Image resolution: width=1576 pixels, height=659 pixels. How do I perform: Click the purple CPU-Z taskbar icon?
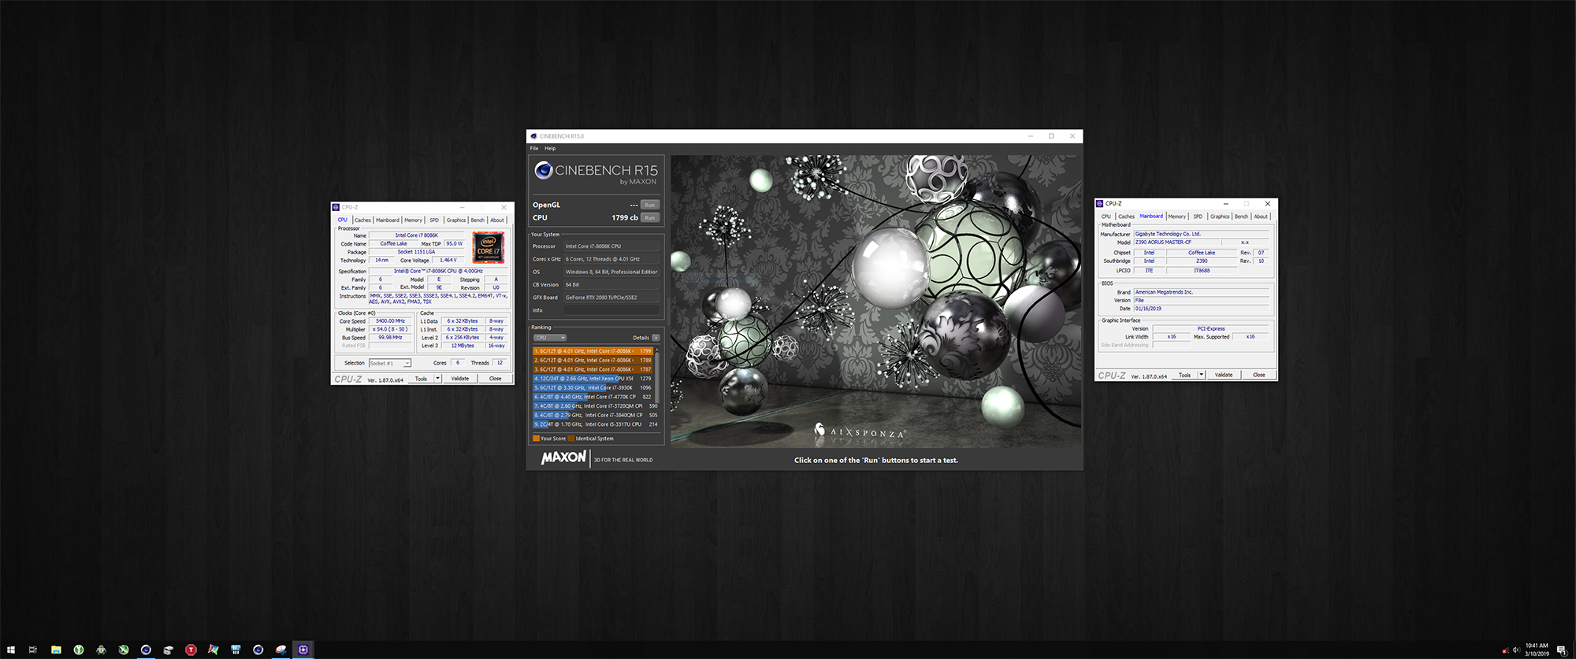[x=303, y=650]
